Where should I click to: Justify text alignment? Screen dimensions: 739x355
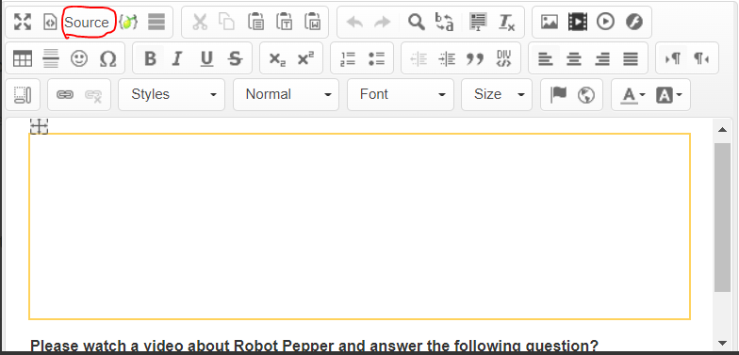(x=631, y=58)
